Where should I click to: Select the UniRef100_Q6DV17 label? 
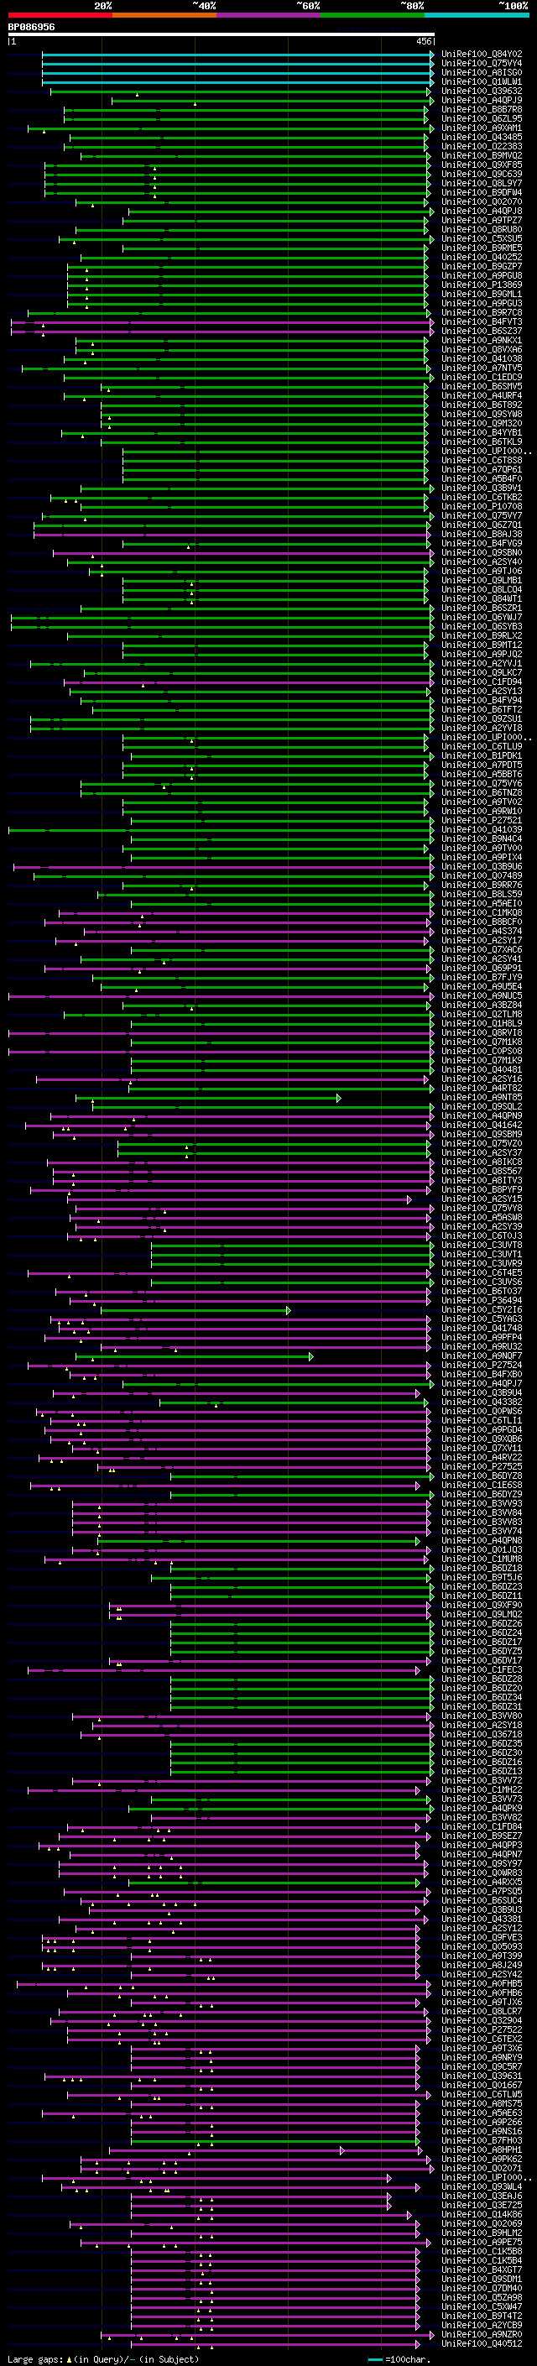pos(482,1661)
